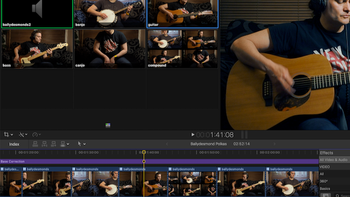Click the ruler at 00:01:30:00
The width and height of the screenshot is (350, 197).
coord(89,153)
